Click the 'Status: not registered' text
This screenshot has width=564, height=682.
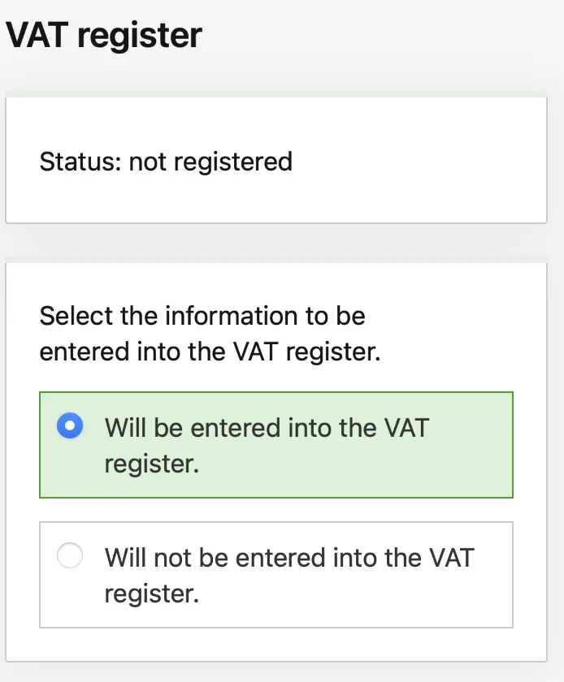166,162
